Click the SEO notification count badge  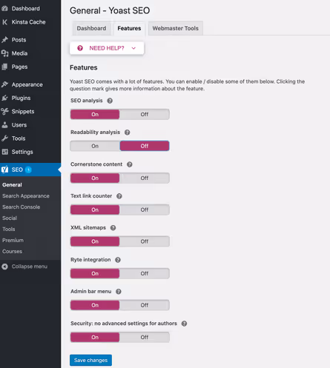28,170
